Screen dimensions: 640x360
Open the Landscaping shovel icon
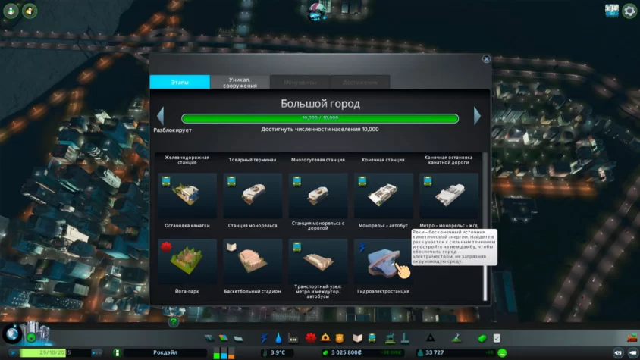tap(456, 337)
